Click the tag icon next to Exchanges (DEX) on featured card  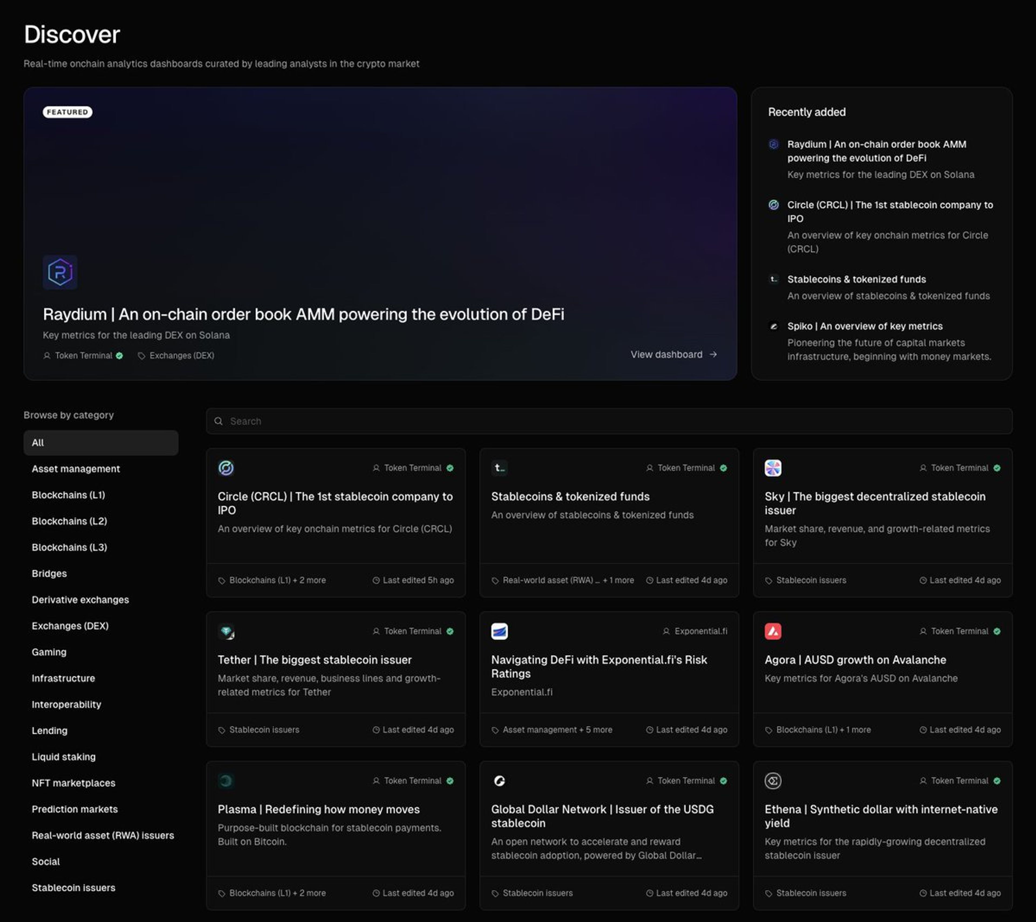[141, 356]
